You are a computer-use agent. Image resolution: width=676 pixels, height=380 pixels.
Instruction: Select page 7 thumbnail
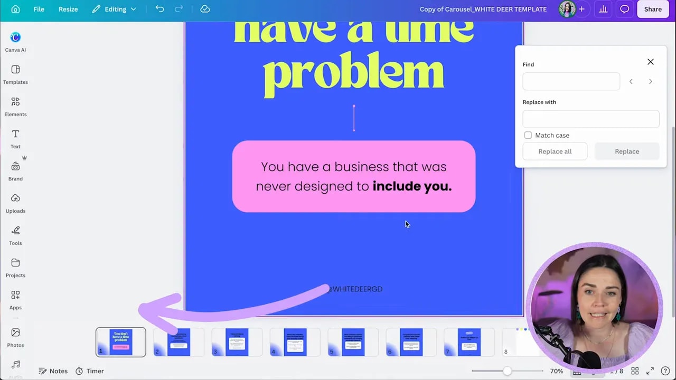point(469,342)
